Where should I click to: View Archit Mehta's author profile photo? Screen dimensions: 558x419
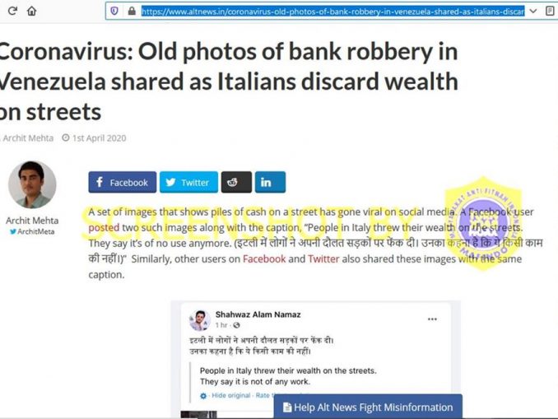[32, 184]
